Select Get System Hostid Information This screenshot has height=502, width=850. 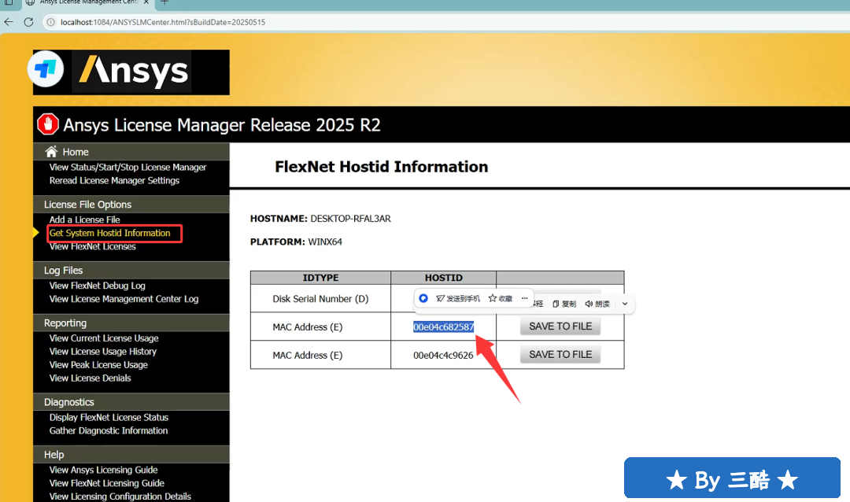[x=110, y=233]
